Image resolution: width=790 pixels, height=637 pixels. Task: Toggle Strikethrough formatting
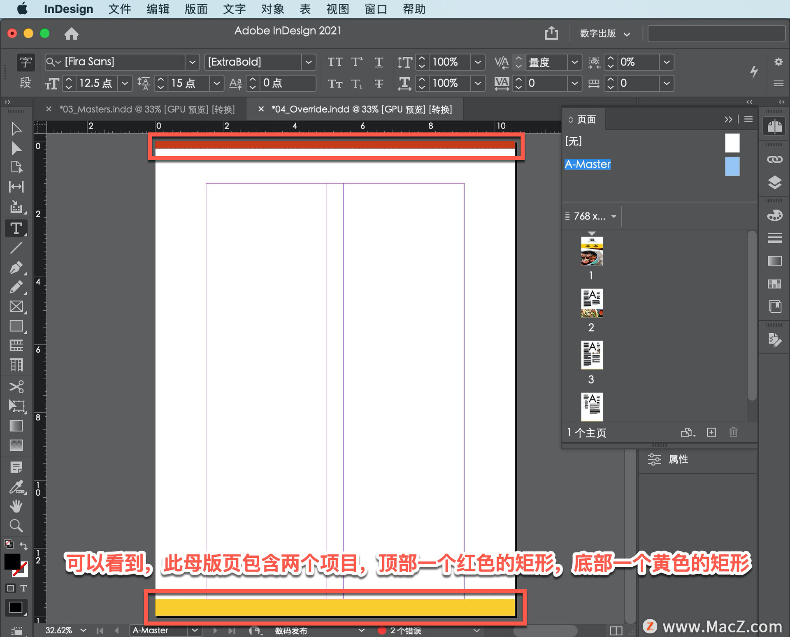(x=379, y=84)
